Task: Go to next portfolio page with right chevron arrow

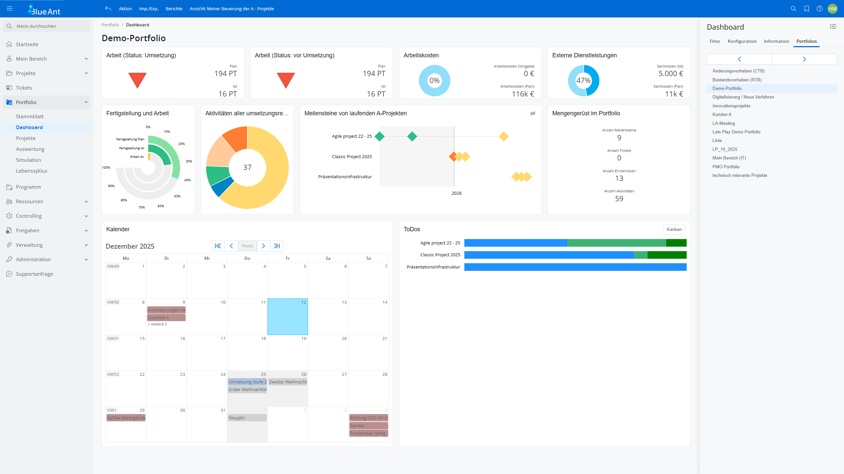Action: click(x=804, y=59)
